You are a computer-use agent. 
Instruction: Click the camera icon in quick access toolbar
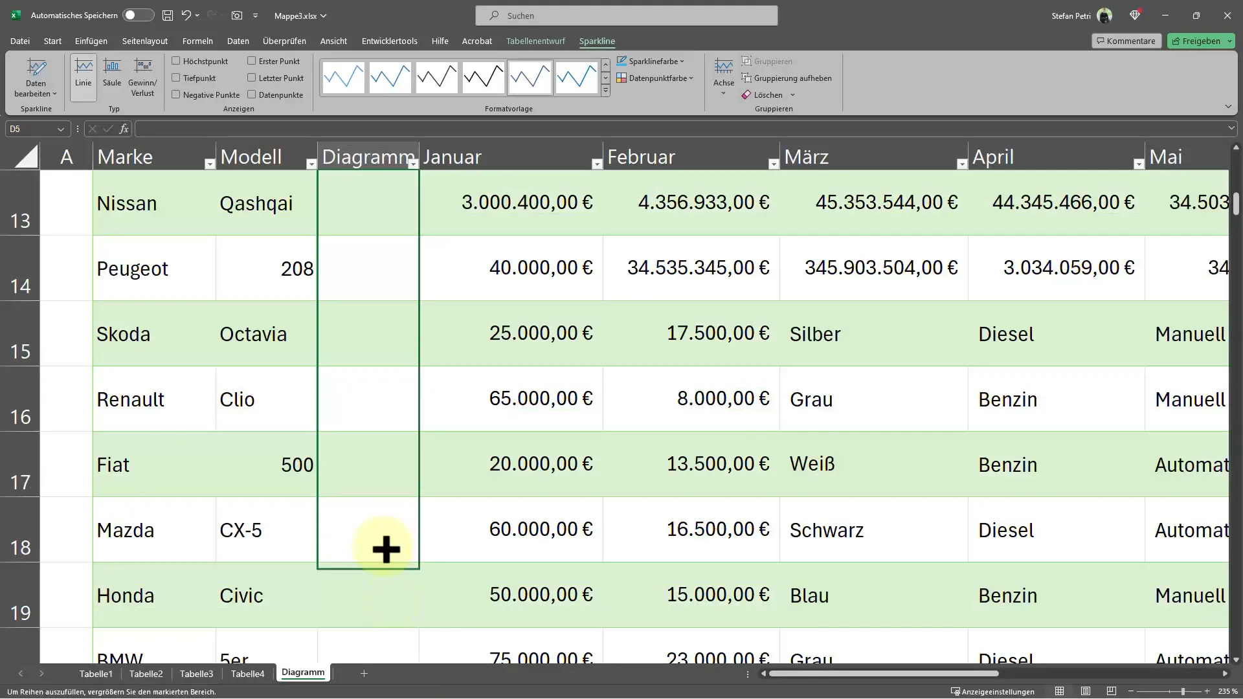[237, 16]
